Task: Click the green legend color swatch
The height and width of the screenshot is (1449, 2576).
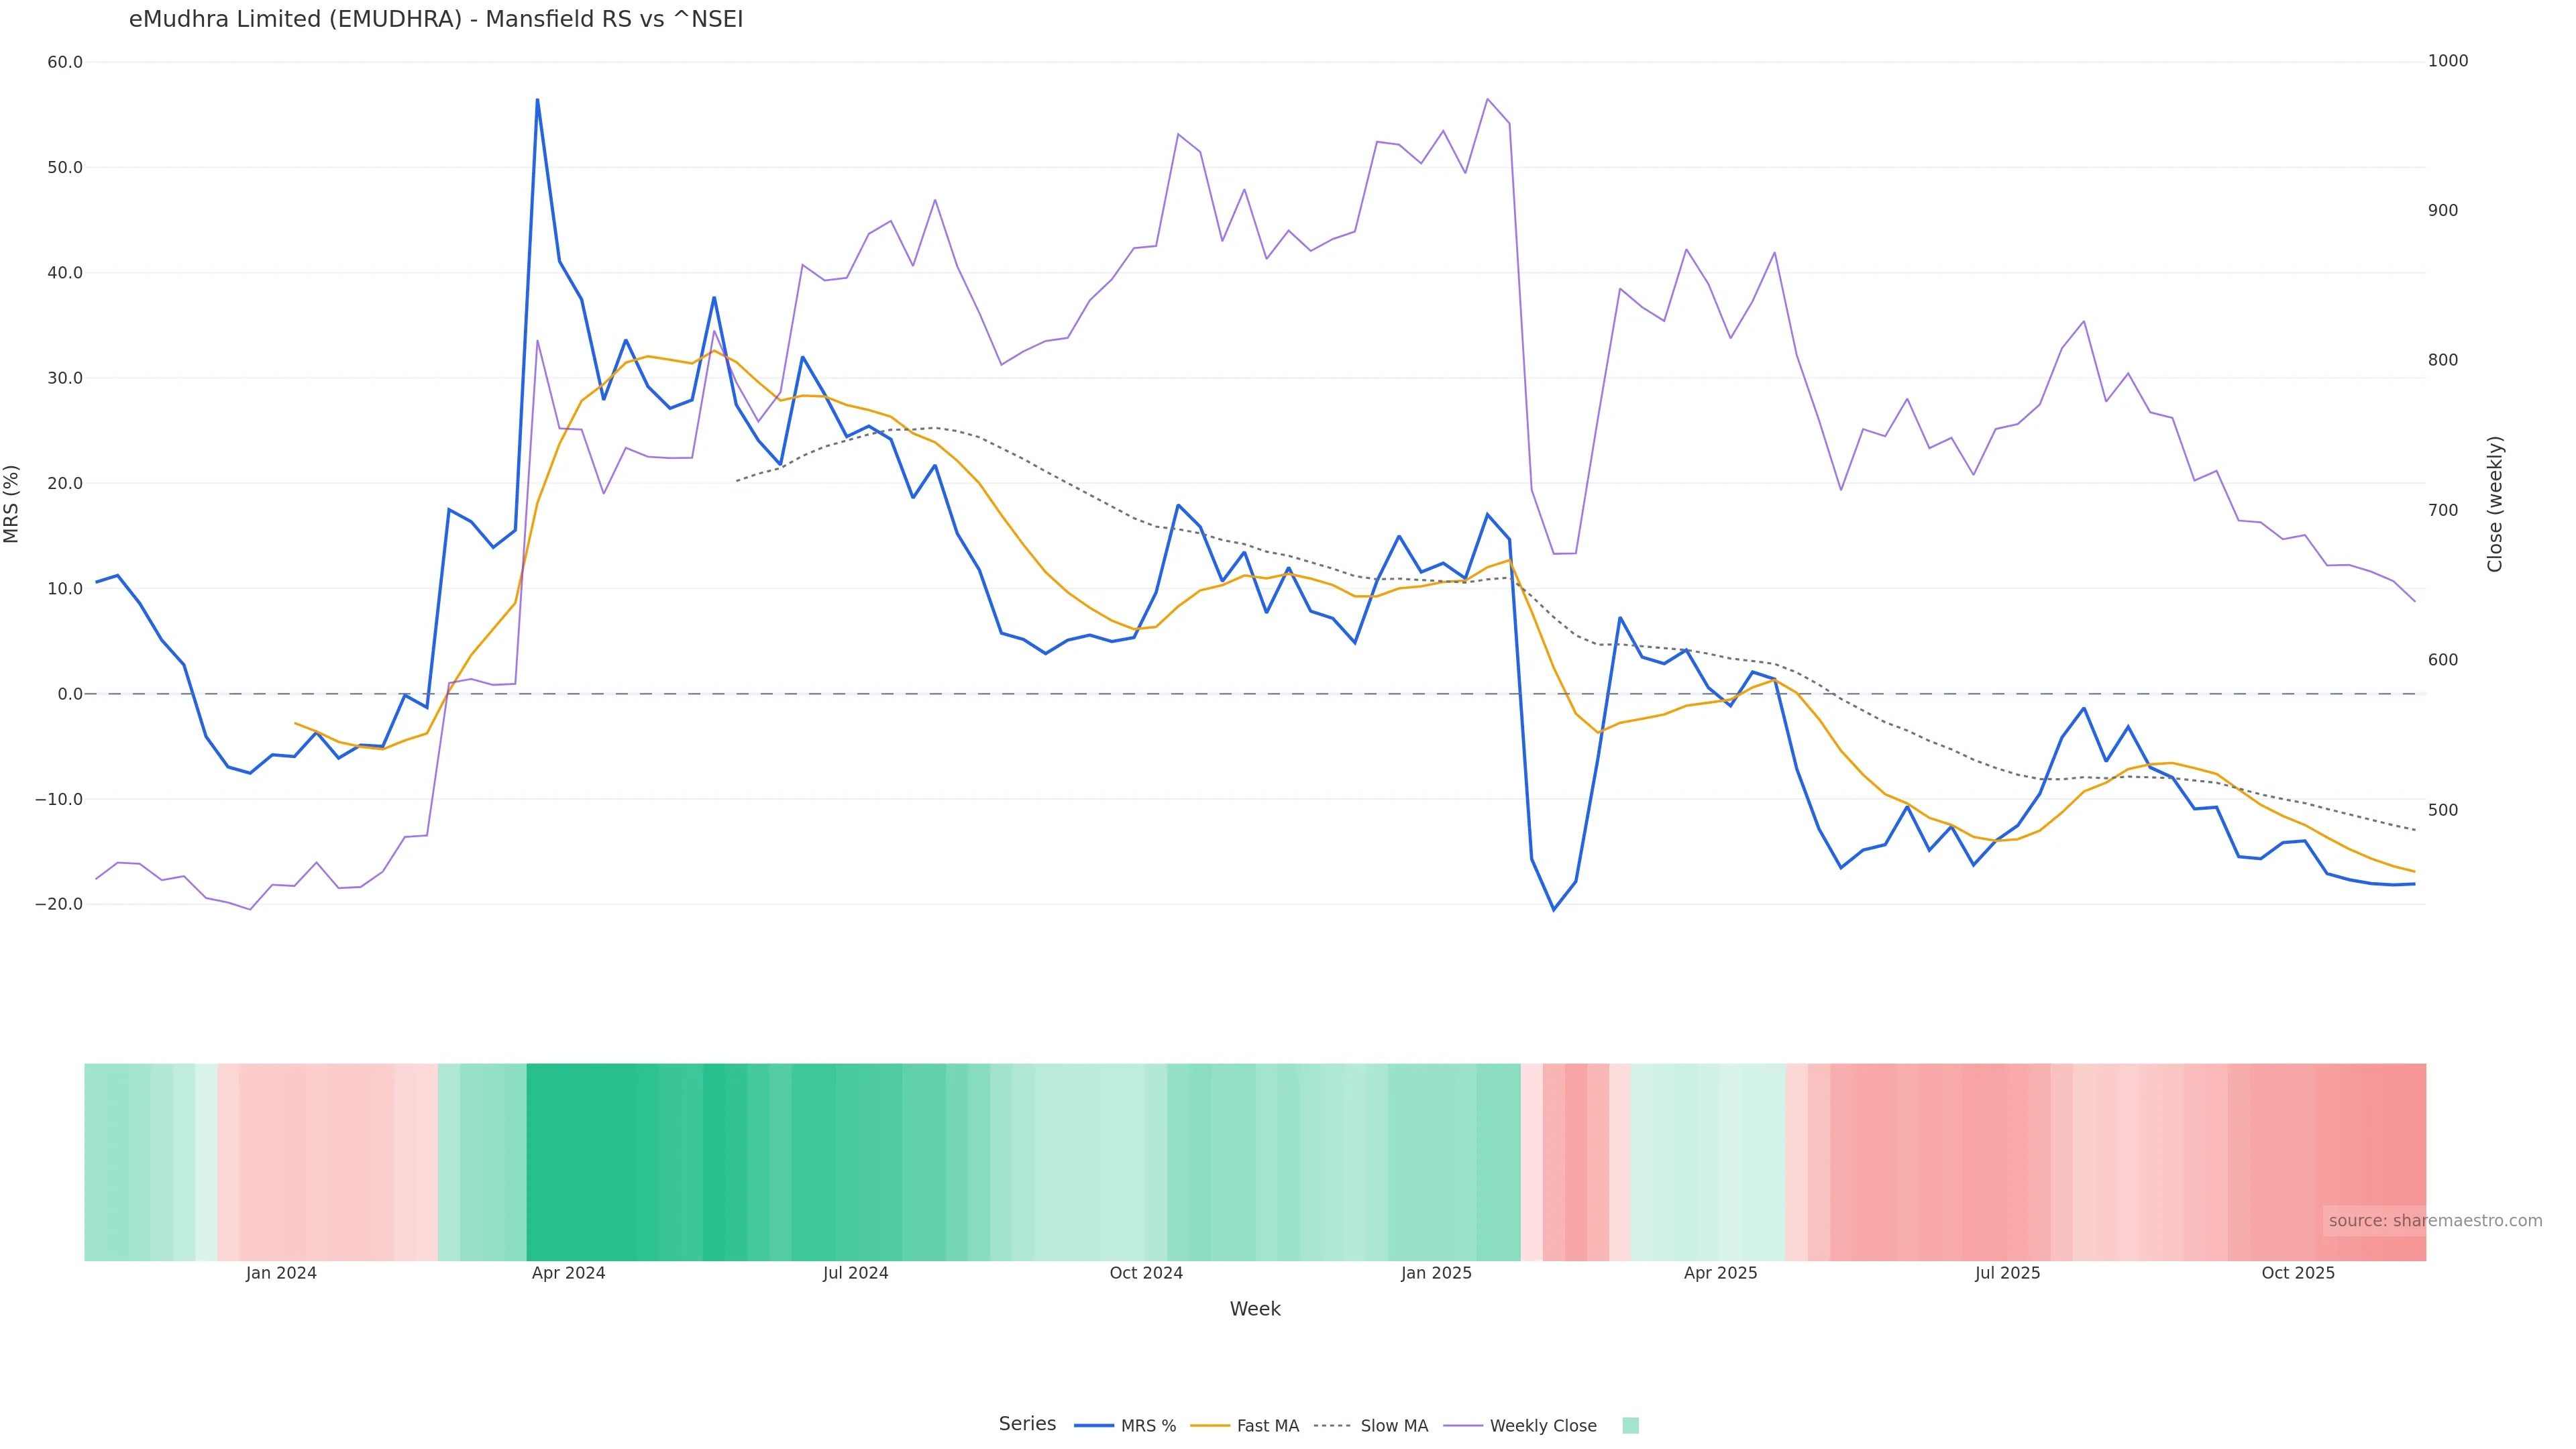Action: (1630, 1426)
